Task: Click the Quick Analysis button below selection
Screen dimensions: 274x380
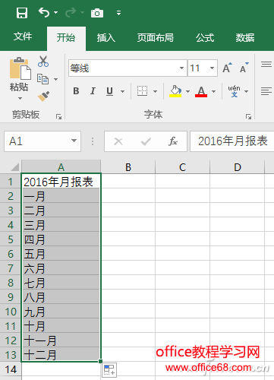Action: coord(109,369)
